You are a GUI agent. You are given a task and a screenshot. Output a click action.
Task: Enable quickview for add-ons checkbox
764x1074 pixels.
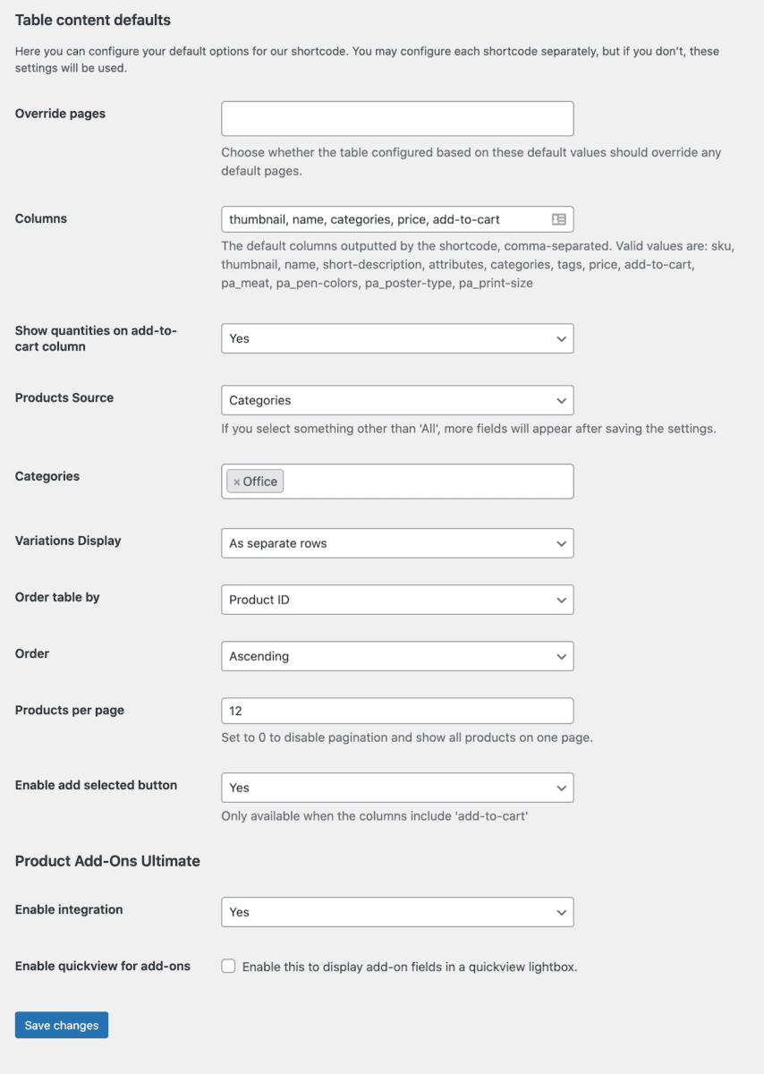[229, 967]
